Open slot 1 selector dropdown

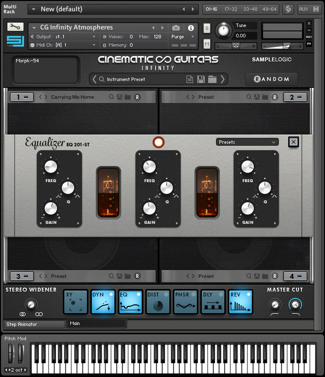pyautogui.click(x=22, y=97)
